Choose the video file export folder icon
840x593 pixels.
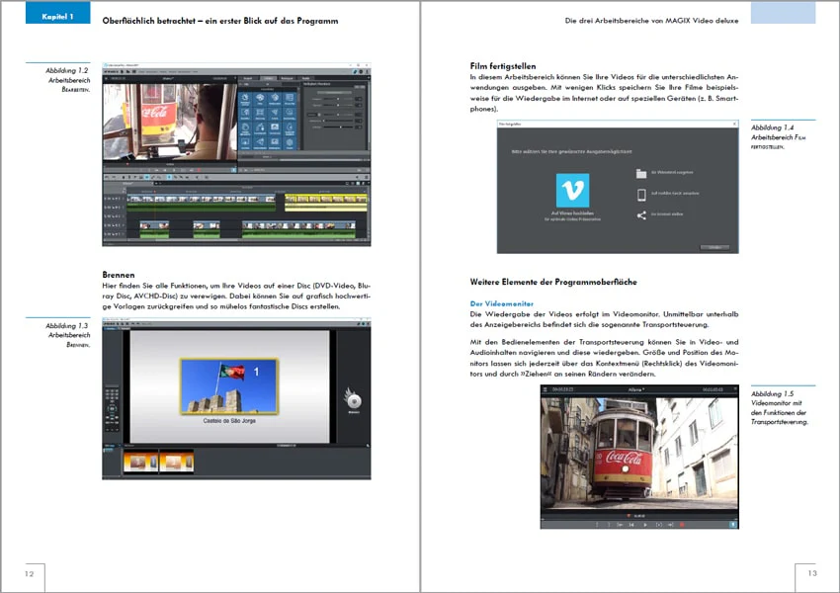pyautogui.click(x=641, y=173)
